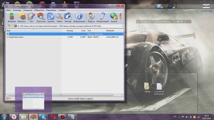The image size is (214, 120).
Task: Open the Справка menu
Action: tap(62, 10)
